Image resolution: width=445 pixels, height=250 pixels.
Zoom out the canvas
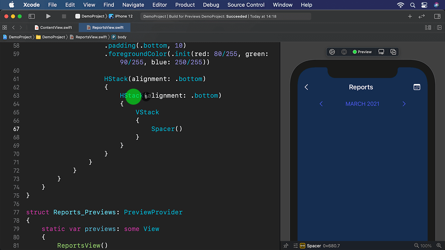416,246
